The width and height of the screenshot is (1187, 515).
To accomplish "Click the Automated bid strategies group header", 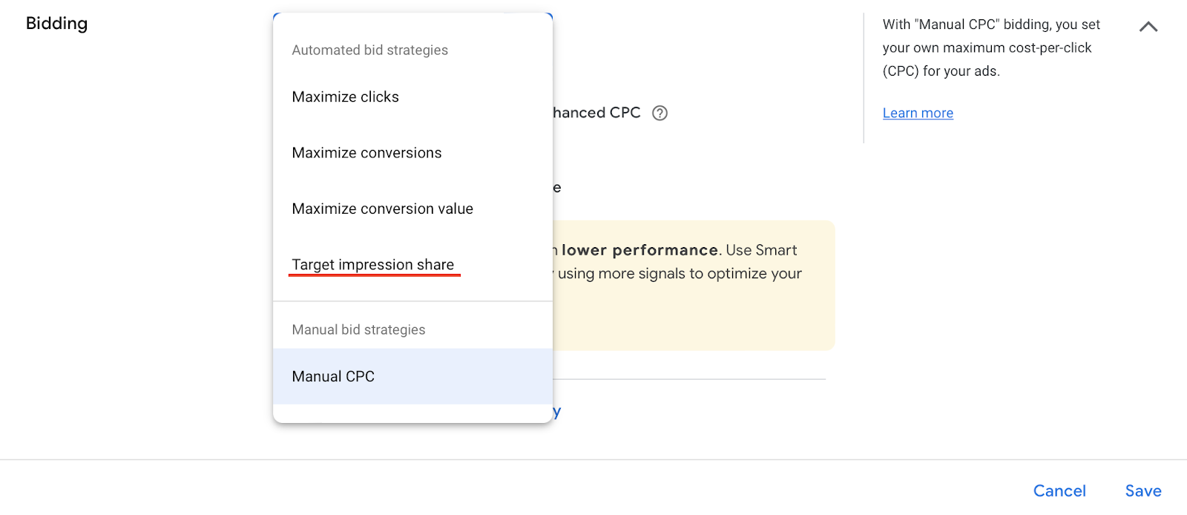I will point(369,50).
